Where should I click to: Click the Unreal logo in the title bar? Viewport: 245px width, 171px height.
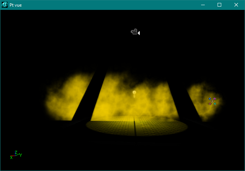5,5
